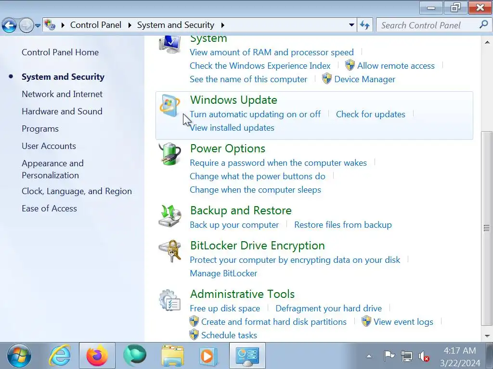Screen dimensions: 493x369
Task: Click the network tray icon
Action: [406, 356]
